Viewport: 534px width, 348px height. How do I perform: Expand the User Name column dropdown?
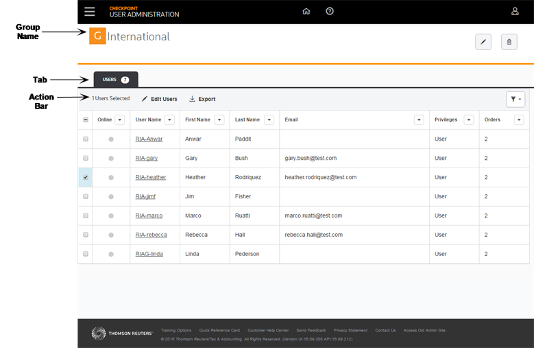tap(169, 120)
